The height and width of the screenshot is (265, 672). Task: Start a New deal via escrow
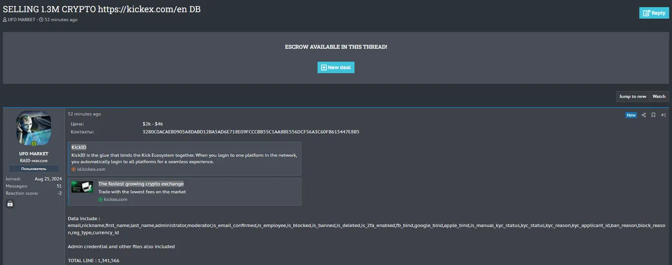(x=336, y=67)
